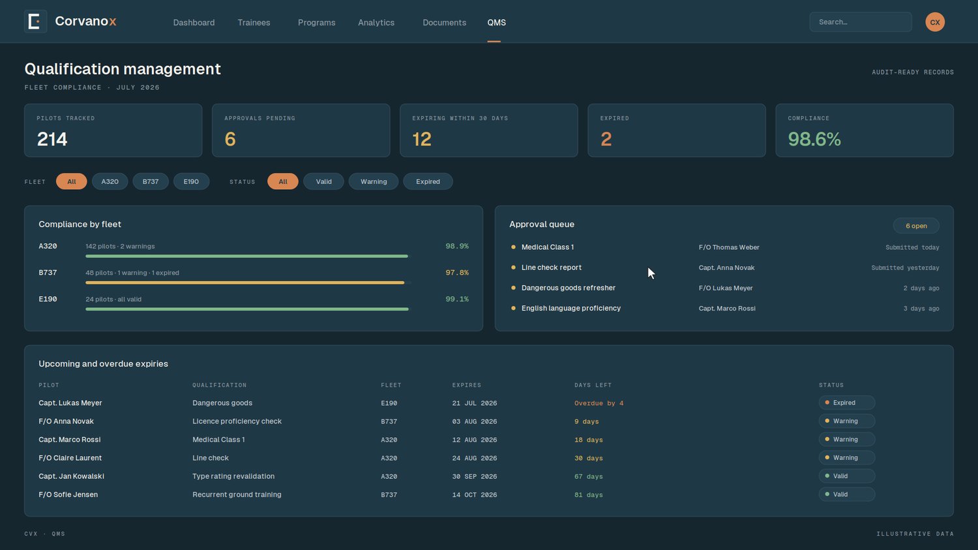Screen dimensions: 978x550
Task: Select Capt. Jan Kowalski row
Action: (489, 476)
